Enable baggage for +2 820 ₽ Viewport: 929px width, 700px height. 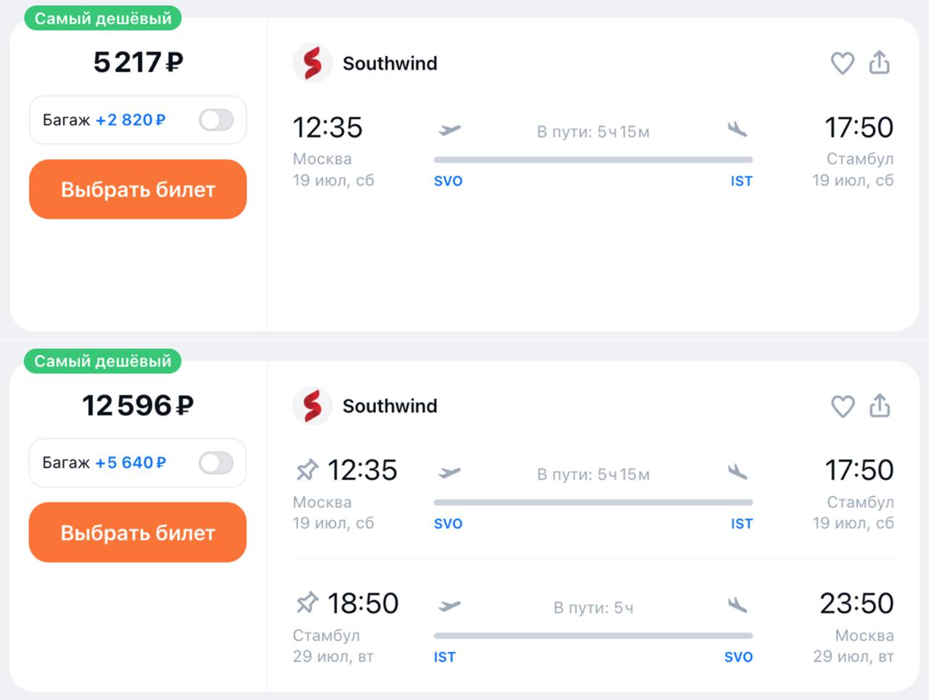pyautogui.click(x=216, y=120)
